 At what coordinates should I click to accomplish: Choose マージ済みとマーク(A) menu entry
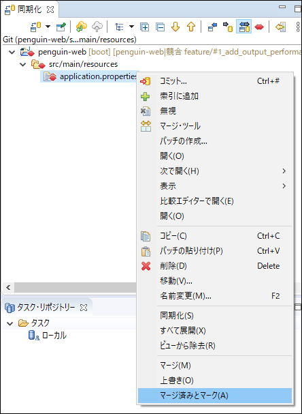[x=214, y=396]
